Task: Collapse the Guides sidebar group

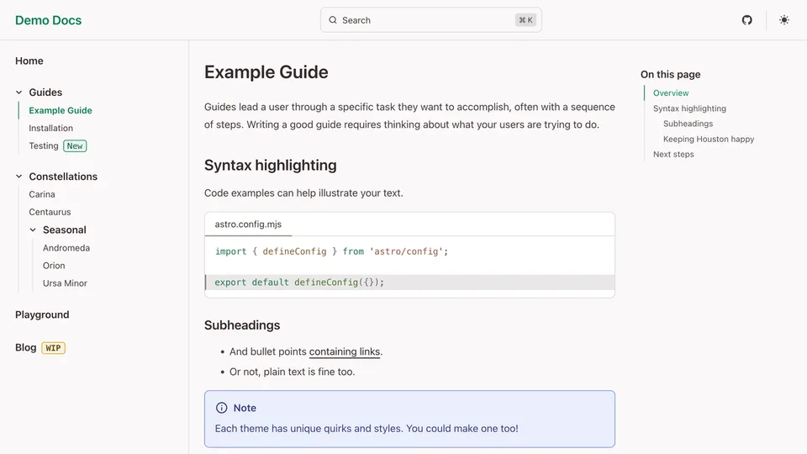Action: click(x=19, y=92)
